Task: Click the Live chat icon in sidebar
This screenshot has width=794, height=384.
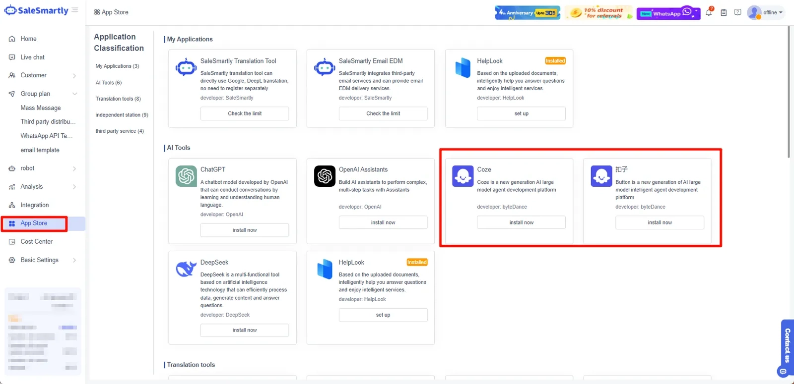Action: 12,57
